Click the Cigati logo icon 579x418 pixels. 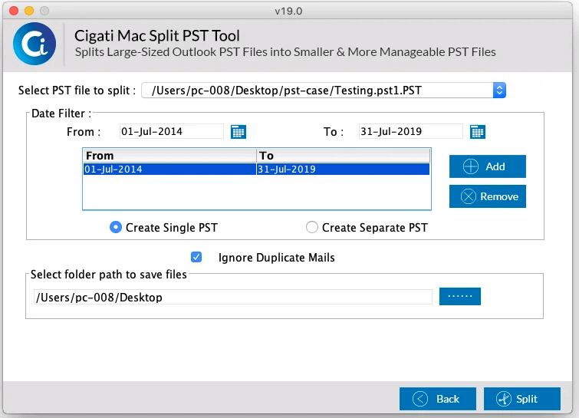[x=35, y=44]
